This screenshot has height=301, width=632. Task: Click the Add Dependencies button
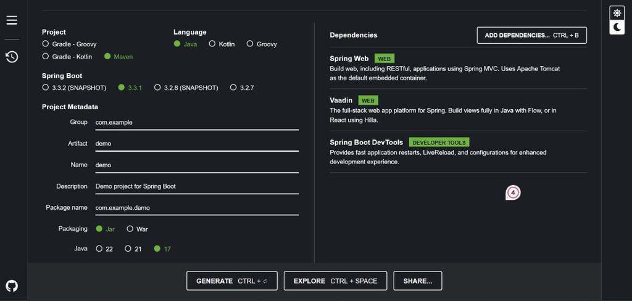click(x=531, y=35)
